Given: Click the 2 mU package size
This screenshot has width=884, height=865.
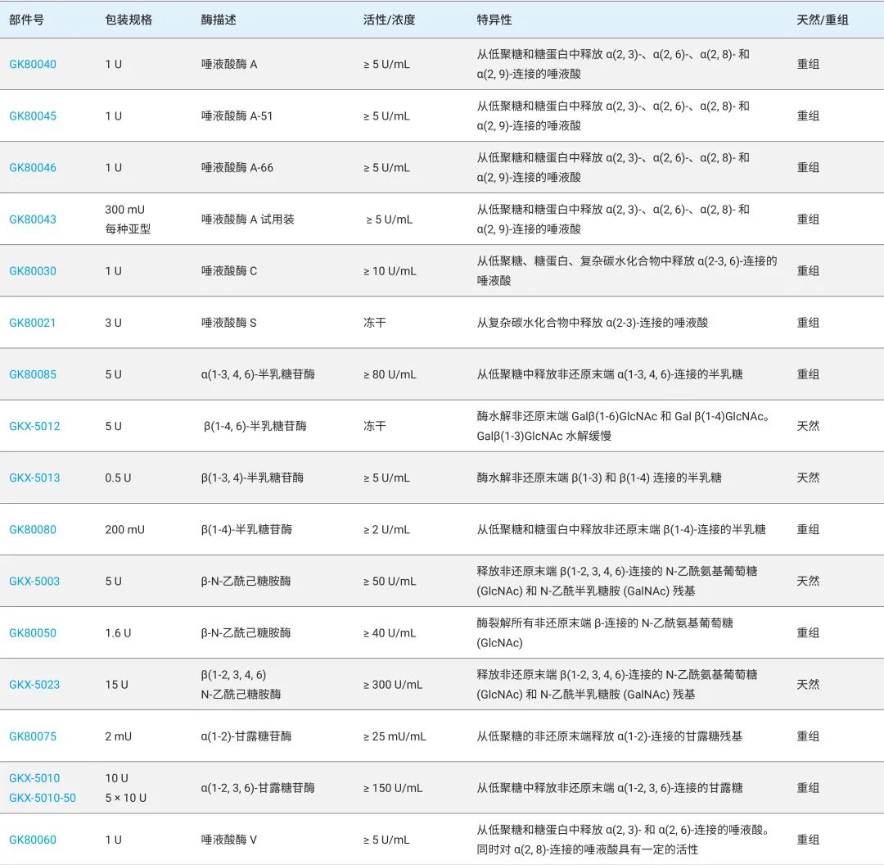Looking at the screenshot, I should coord(119,736).
